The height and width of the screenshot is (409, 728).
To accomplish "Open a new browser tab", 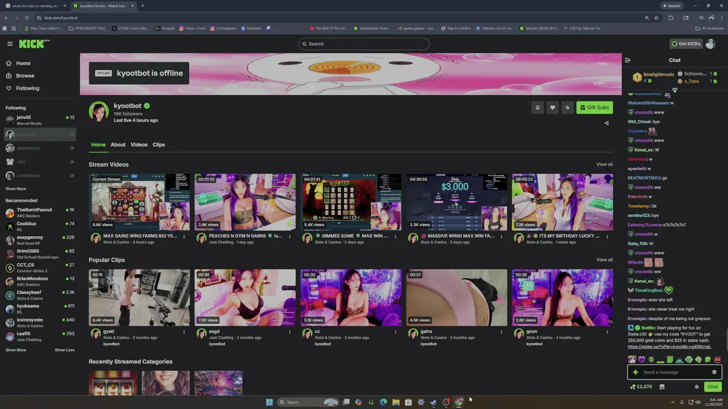I will point(142,6).
